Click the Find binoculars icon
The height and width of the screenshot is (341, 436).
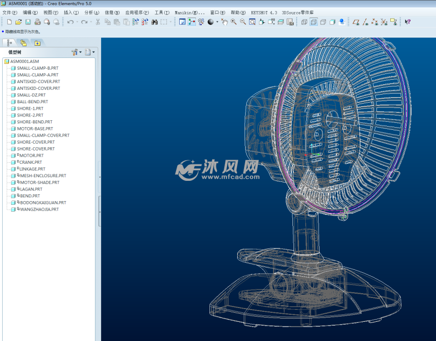(154, 22)
